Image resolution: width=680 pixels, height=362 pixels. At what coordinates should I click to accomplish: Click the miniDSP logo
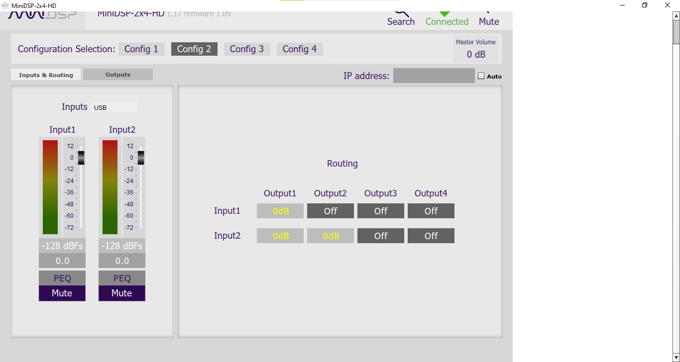point(42,15)
